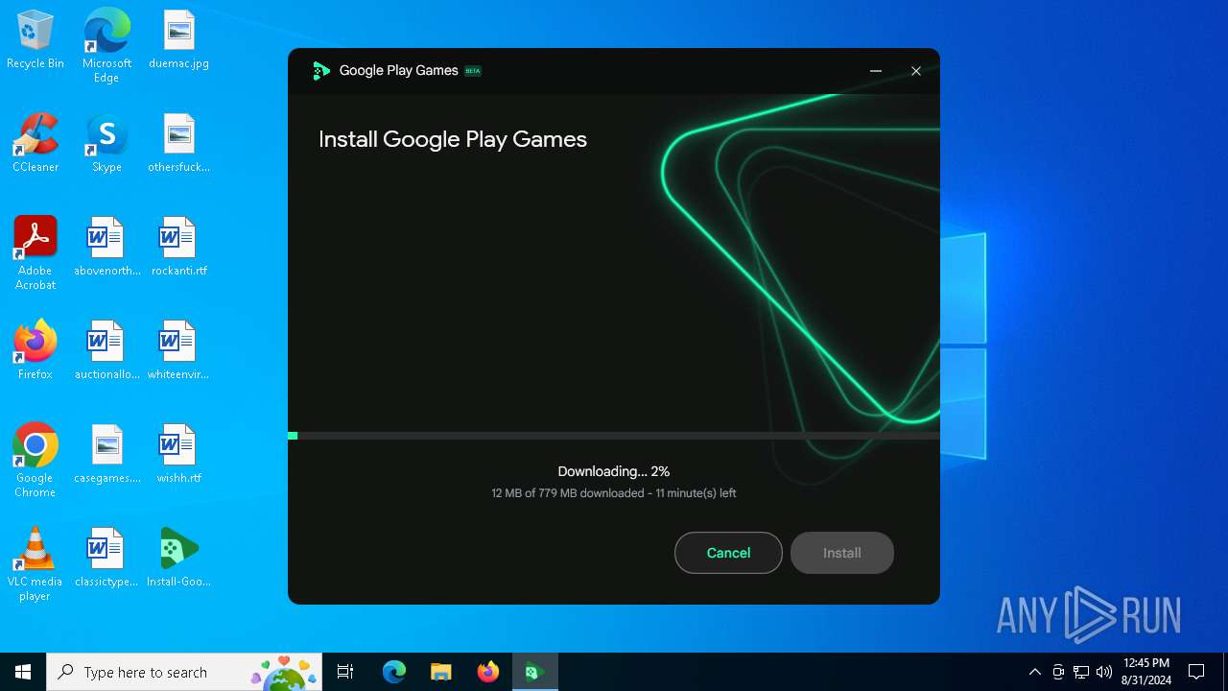Select the whiteenvir Word document icon
This screenshot has width=1228, height=691.
[x=178, y=350]
